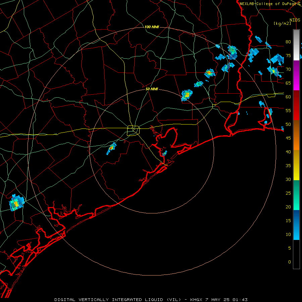Pick the gray-white band of the color bar
This screenshot has width=302, height=302.
coord(296,45)
